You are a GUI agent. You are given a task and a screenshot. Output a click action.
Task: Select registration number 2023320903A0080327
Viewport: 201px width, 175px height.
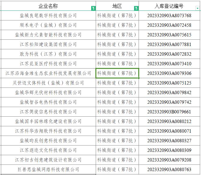pos(169,141)
